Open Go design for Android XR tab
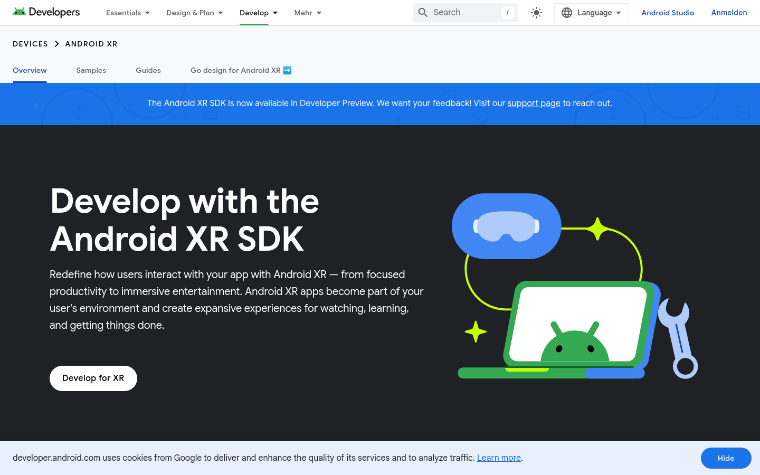The width and height of the screenshot is (760, 475). coord(241,70)
